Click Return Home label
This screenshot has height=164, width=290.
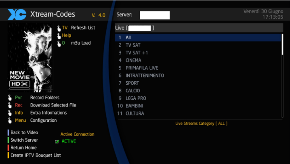(x=23, y=148)
